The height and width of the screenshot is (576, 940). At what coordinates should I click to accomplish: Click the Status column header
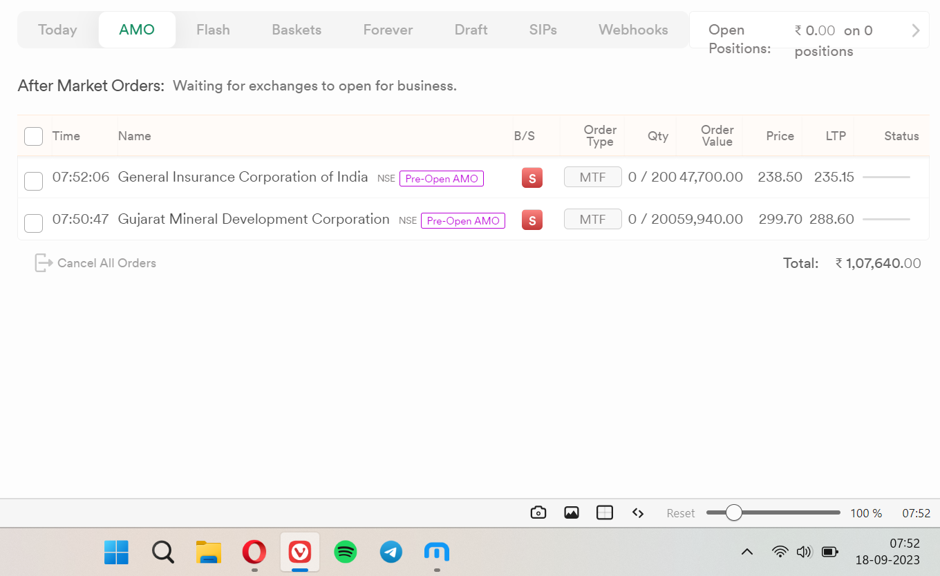901,136
